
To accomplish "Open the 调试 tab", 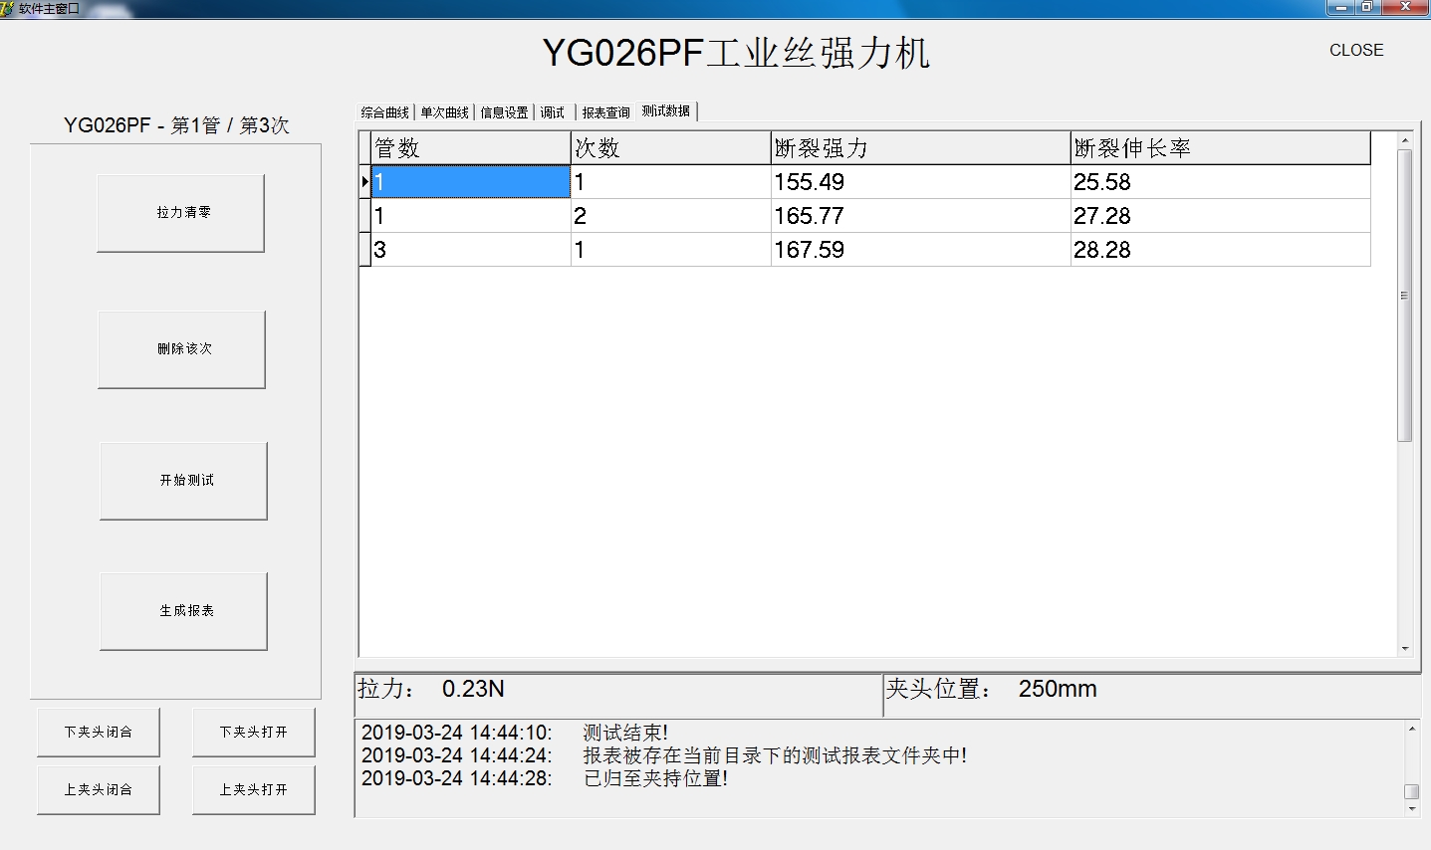I will tap(553, 112).
